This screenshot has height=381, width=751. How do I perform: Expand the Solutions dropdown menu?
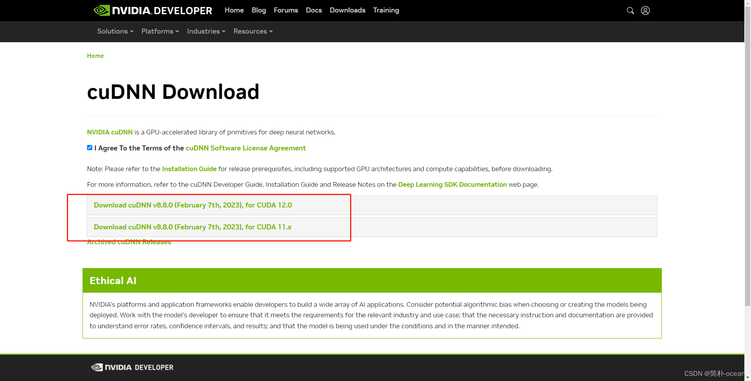pos(115,31)
